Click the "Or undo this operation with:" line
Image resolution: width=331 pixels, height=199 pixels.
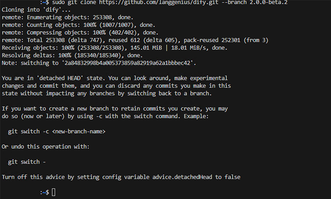(46, 147)
